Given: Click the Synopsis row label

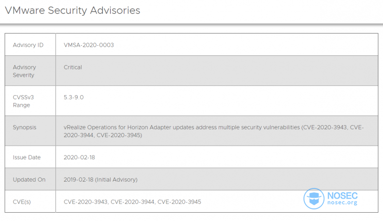Looking at the screenshot, I should (24, 128).
